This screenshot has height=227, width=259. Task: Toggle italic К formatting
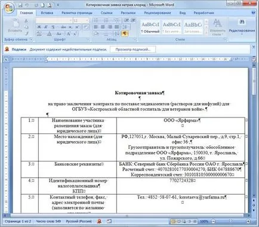point(46,27)
